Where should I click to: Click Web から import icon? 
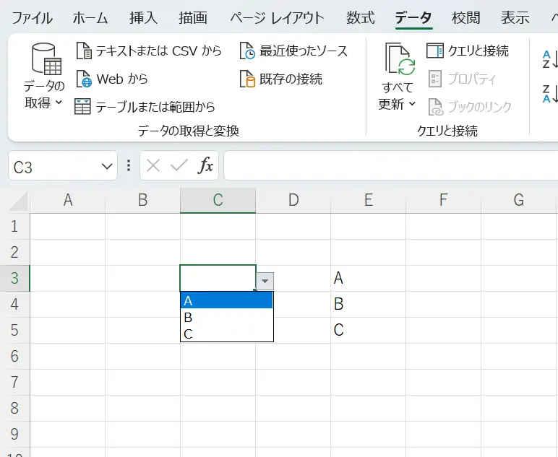tap(84, 79)
